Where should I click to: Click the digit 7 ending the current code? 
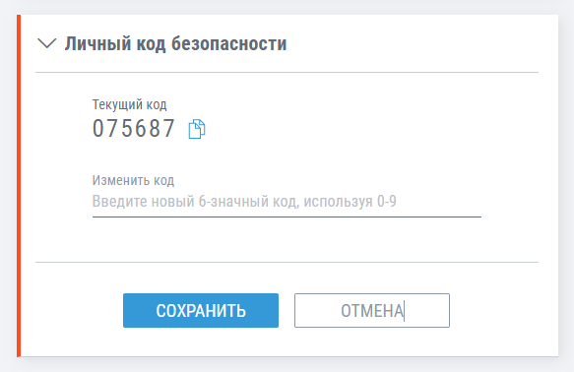click(x=168, y=129)
